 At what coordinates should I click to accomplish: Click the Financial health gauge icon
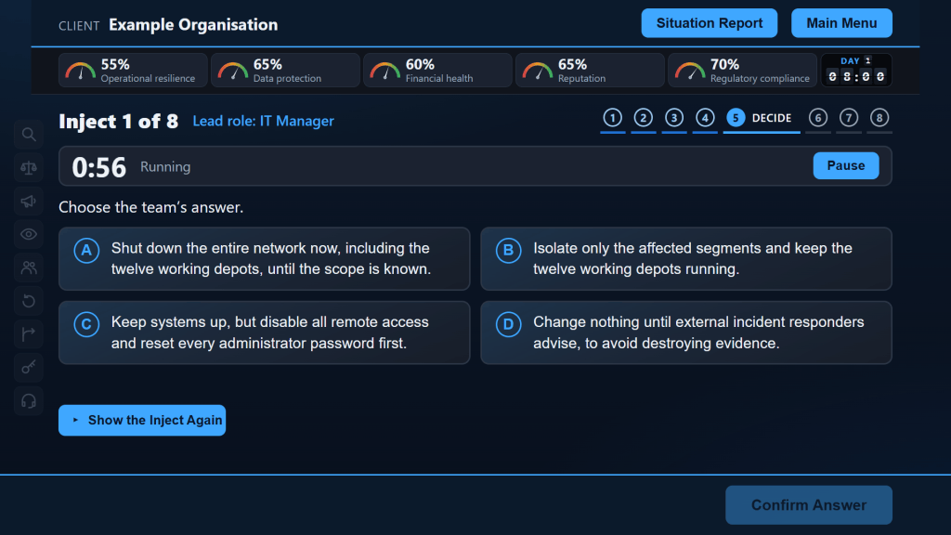click(385, 71)
